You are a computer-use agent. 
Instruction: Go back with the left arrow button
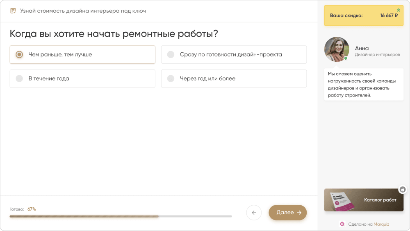[x=254, y=213]
